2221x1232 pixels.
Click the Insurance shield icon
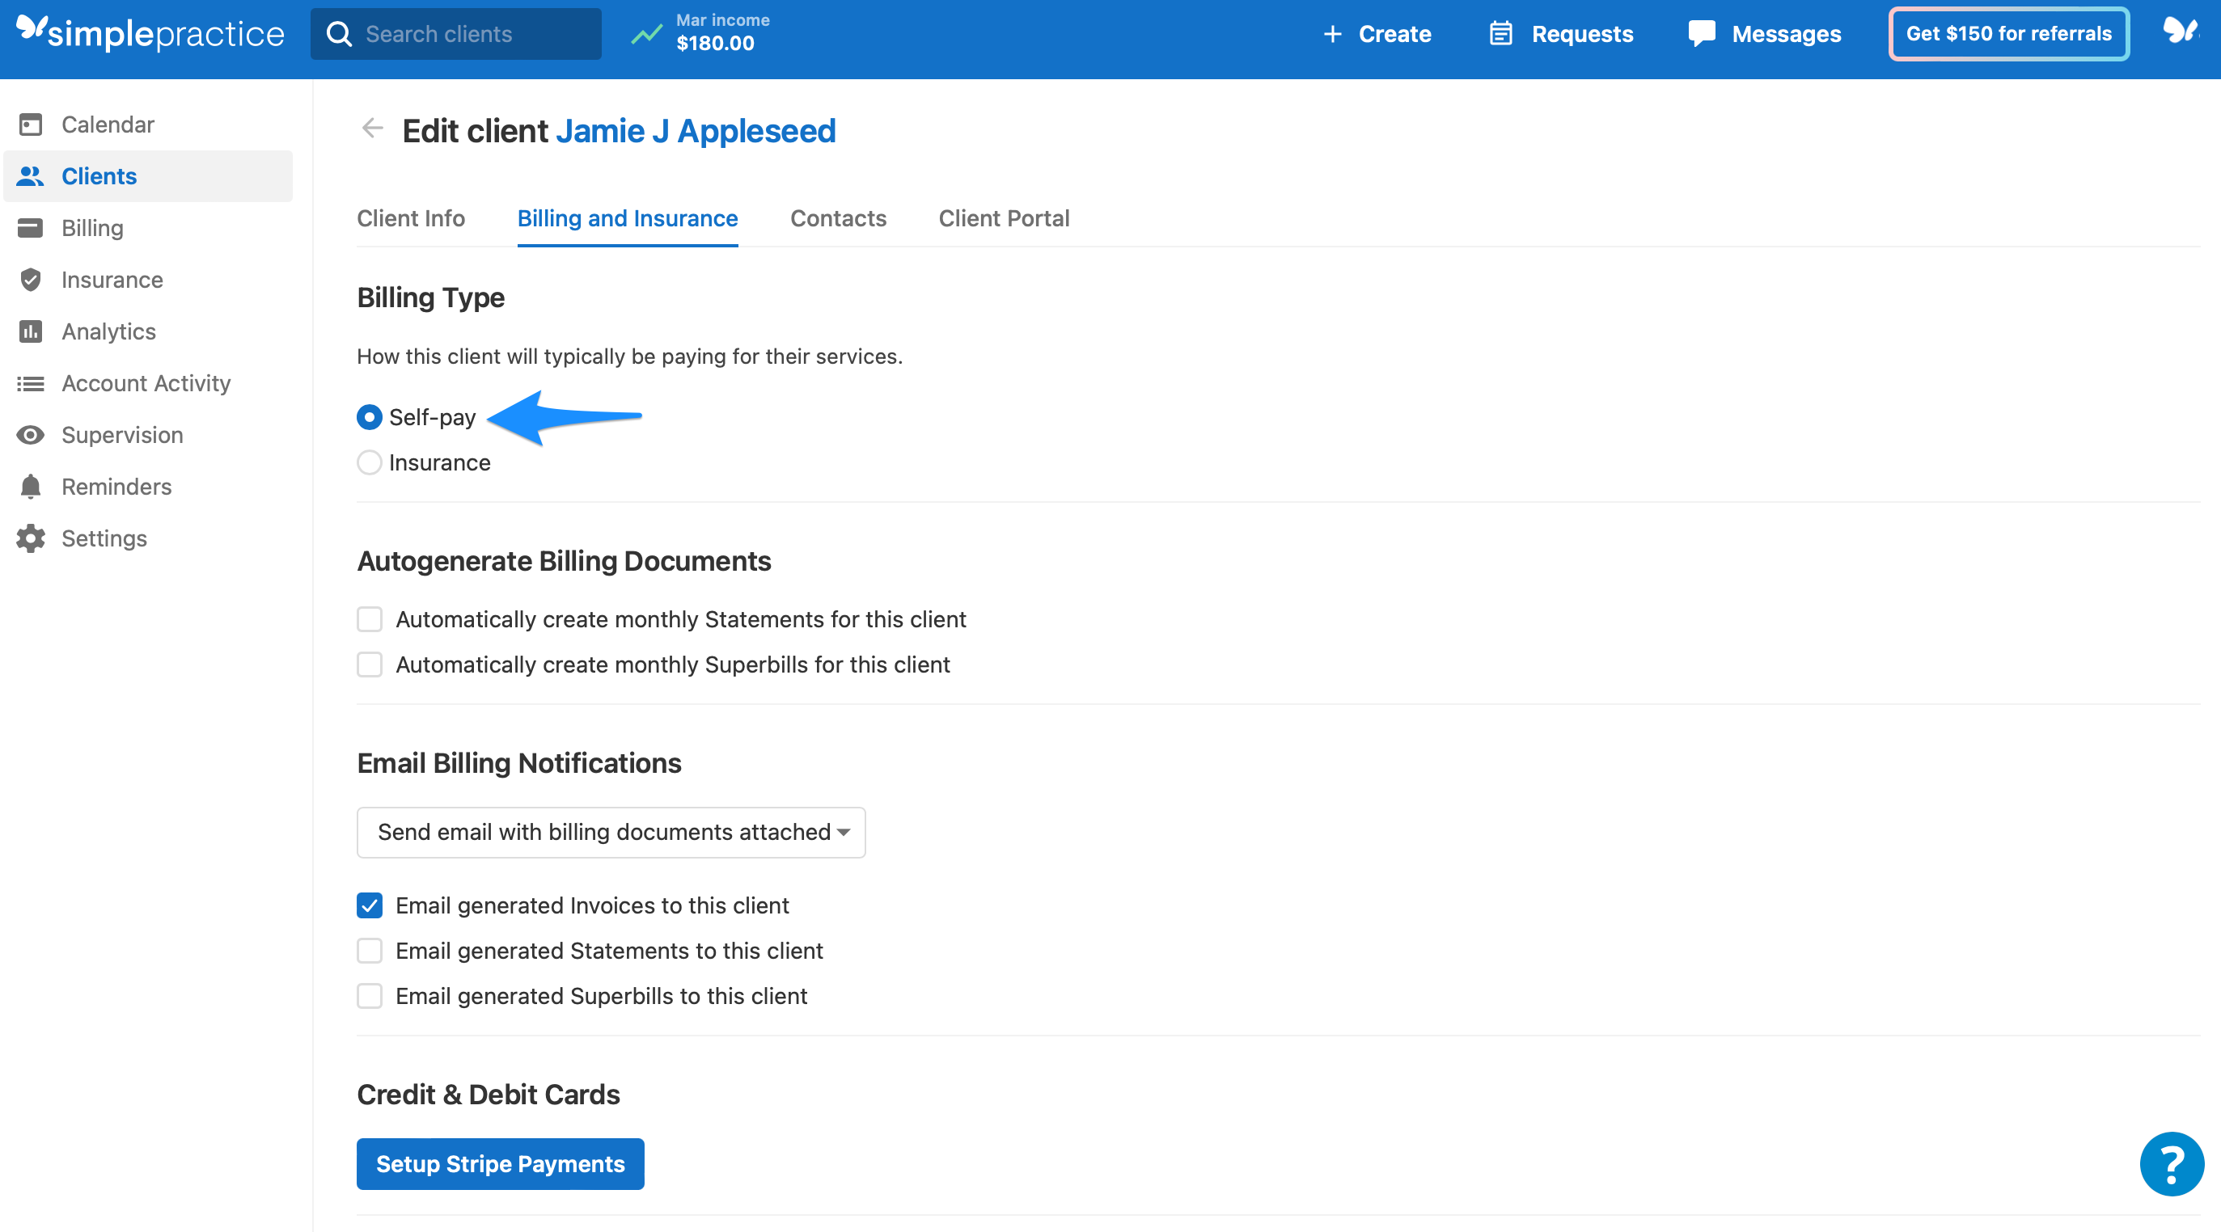[30, 280]
